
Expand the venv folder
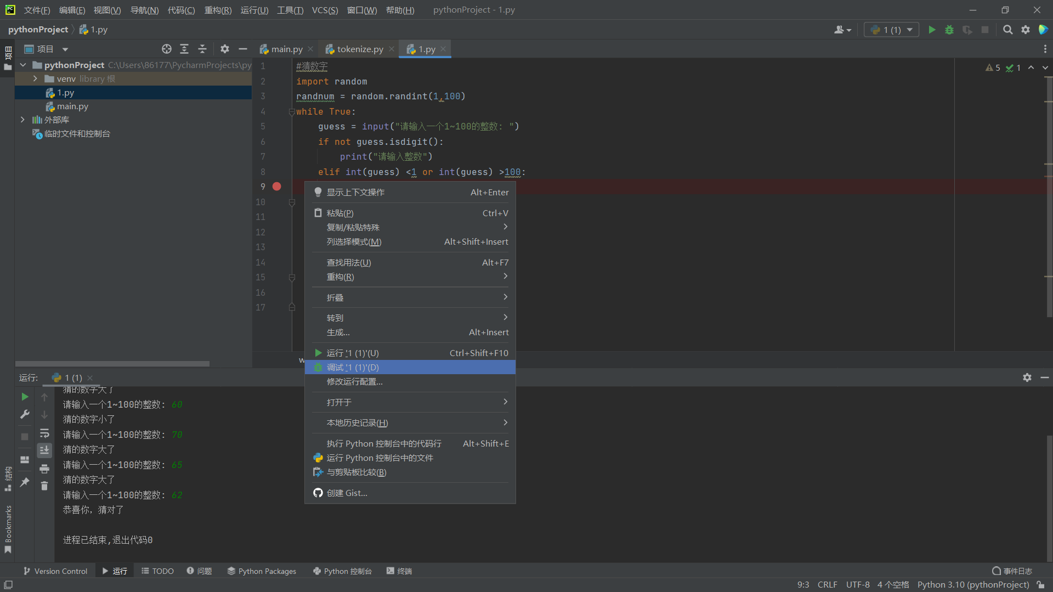[35, 78]
